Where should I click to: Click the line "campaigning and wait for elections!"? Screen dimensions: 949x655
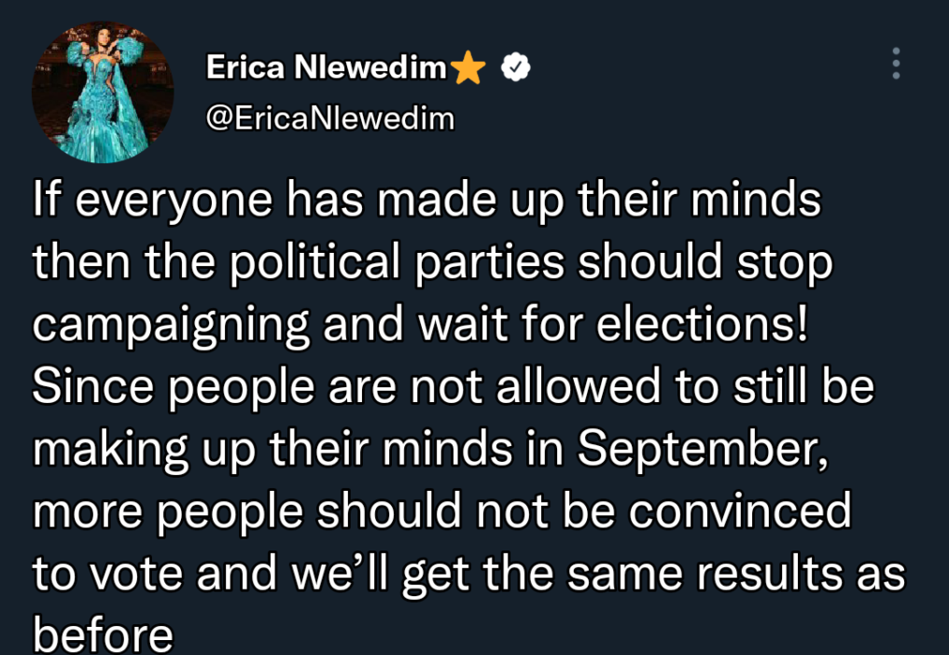coord(420,325)
